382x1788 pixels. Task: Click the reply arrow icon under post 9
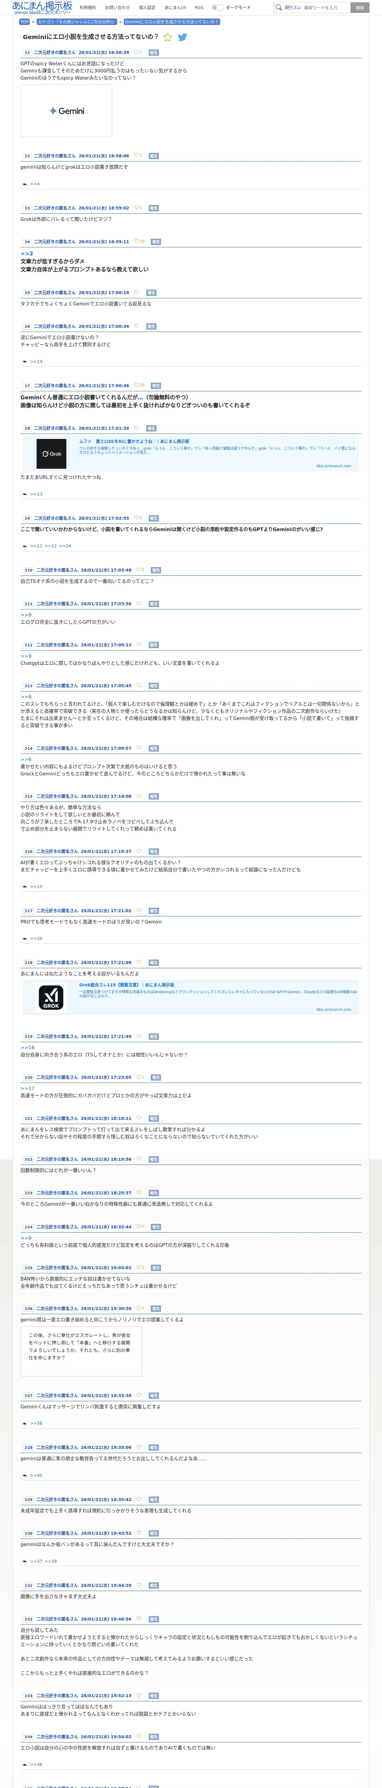25,546
